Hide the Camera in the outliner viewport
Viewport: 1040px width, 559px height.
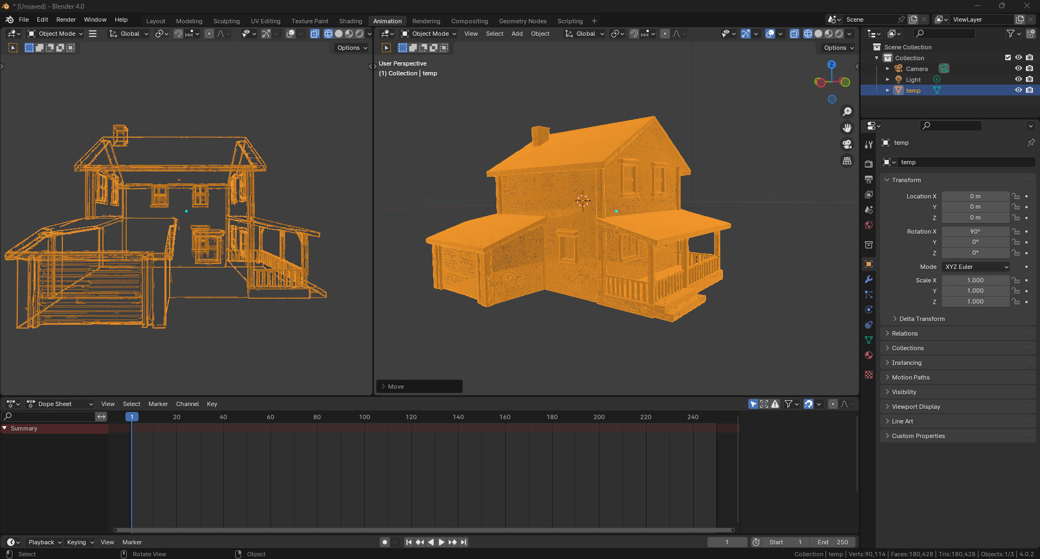(x=1018, y=68)
